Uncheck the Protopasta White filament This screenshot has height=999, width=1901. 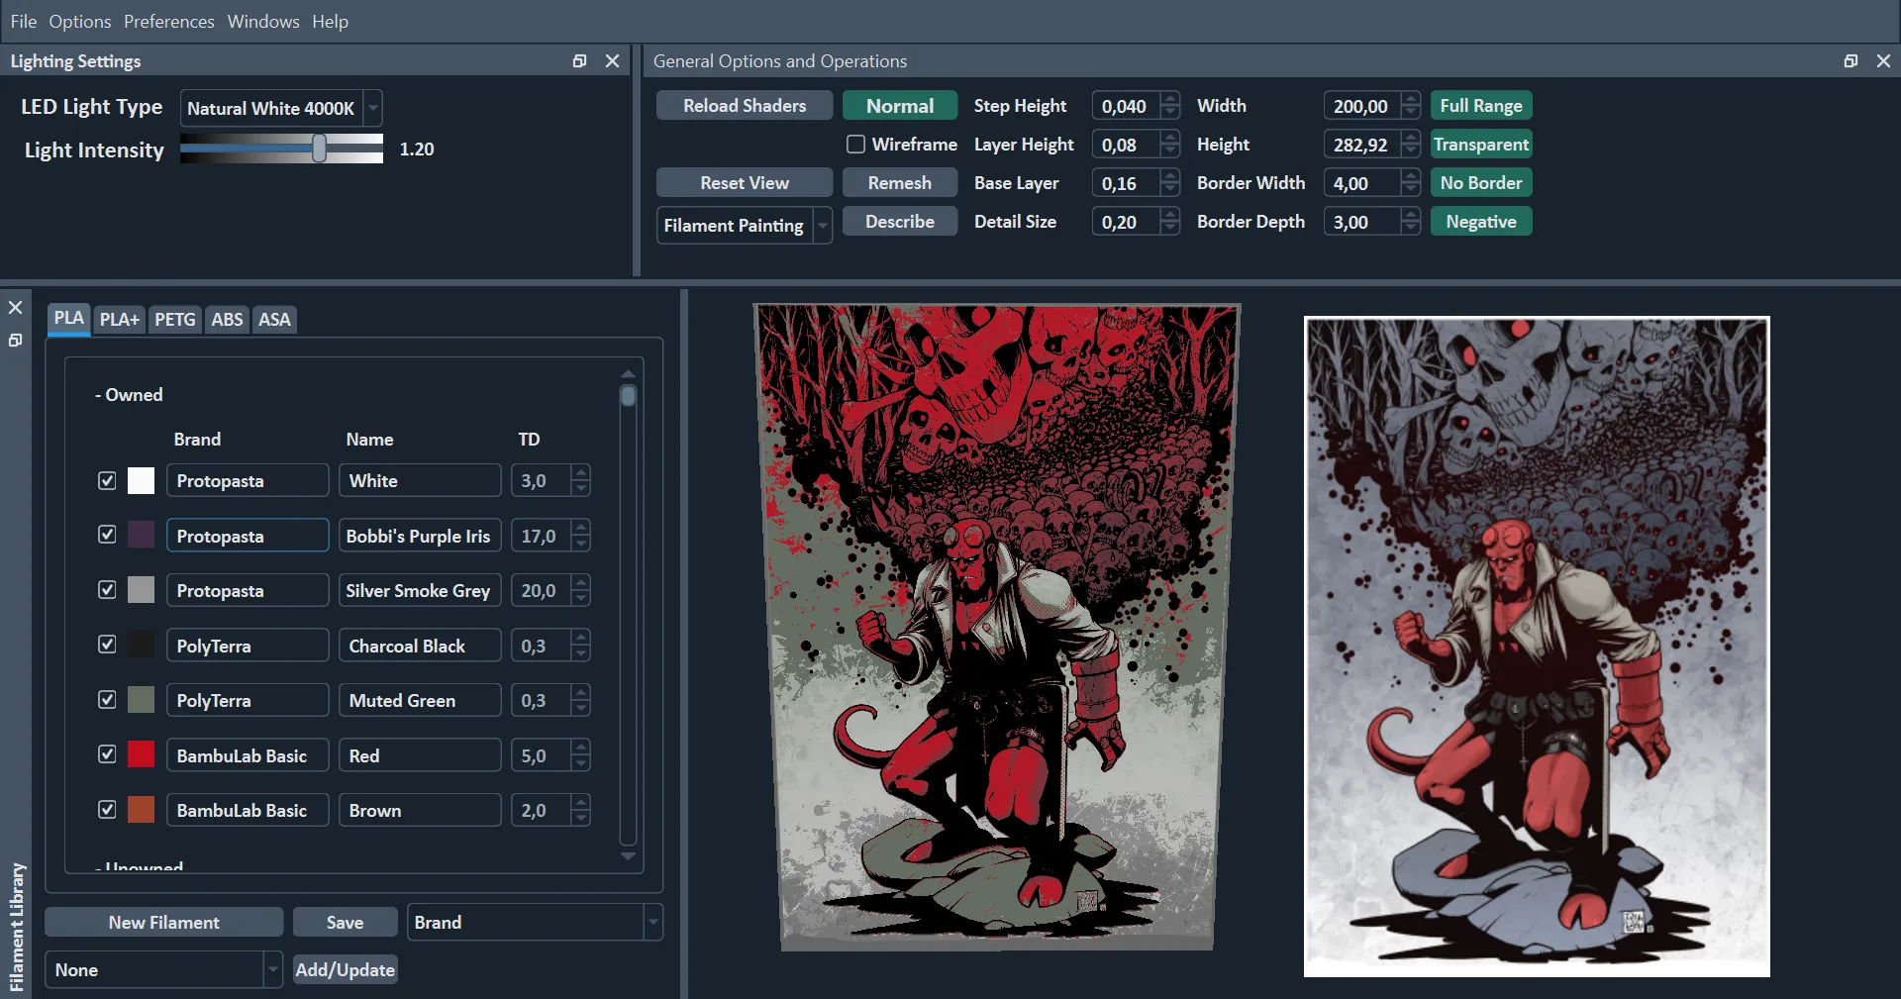coord(107,480)
